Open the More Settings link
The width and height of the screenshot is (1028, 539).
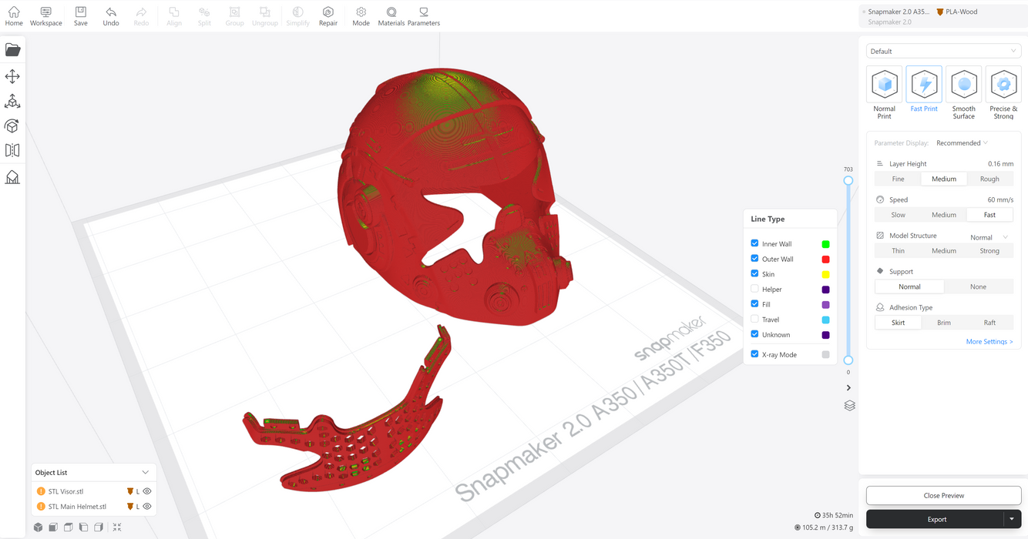(989, 342)
